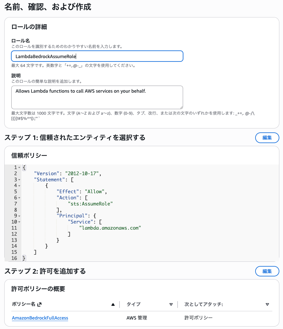Image resolution: width=283 pixels, height=329 pixels.
Task: Click the ascending sort triangle on ポリシー名 column
Action: click(113, 304)
